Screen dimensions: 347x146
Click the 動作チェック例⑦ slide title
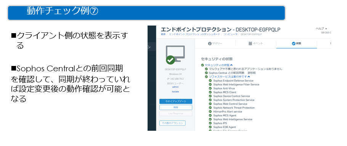(63, 11)
